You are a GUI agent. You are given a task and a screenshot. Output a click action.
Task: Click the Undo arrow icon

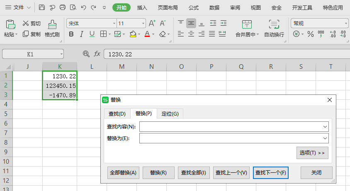click(83, 7)
